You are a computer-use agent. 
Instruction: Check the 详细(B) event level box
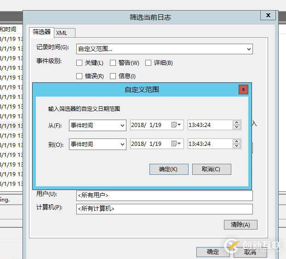(x=148, y=63)
